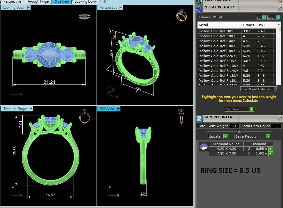Click the Metal Weights panel cone icon
Image resolution: width=283 pixels, height=208 pixels.
(199, 8)
